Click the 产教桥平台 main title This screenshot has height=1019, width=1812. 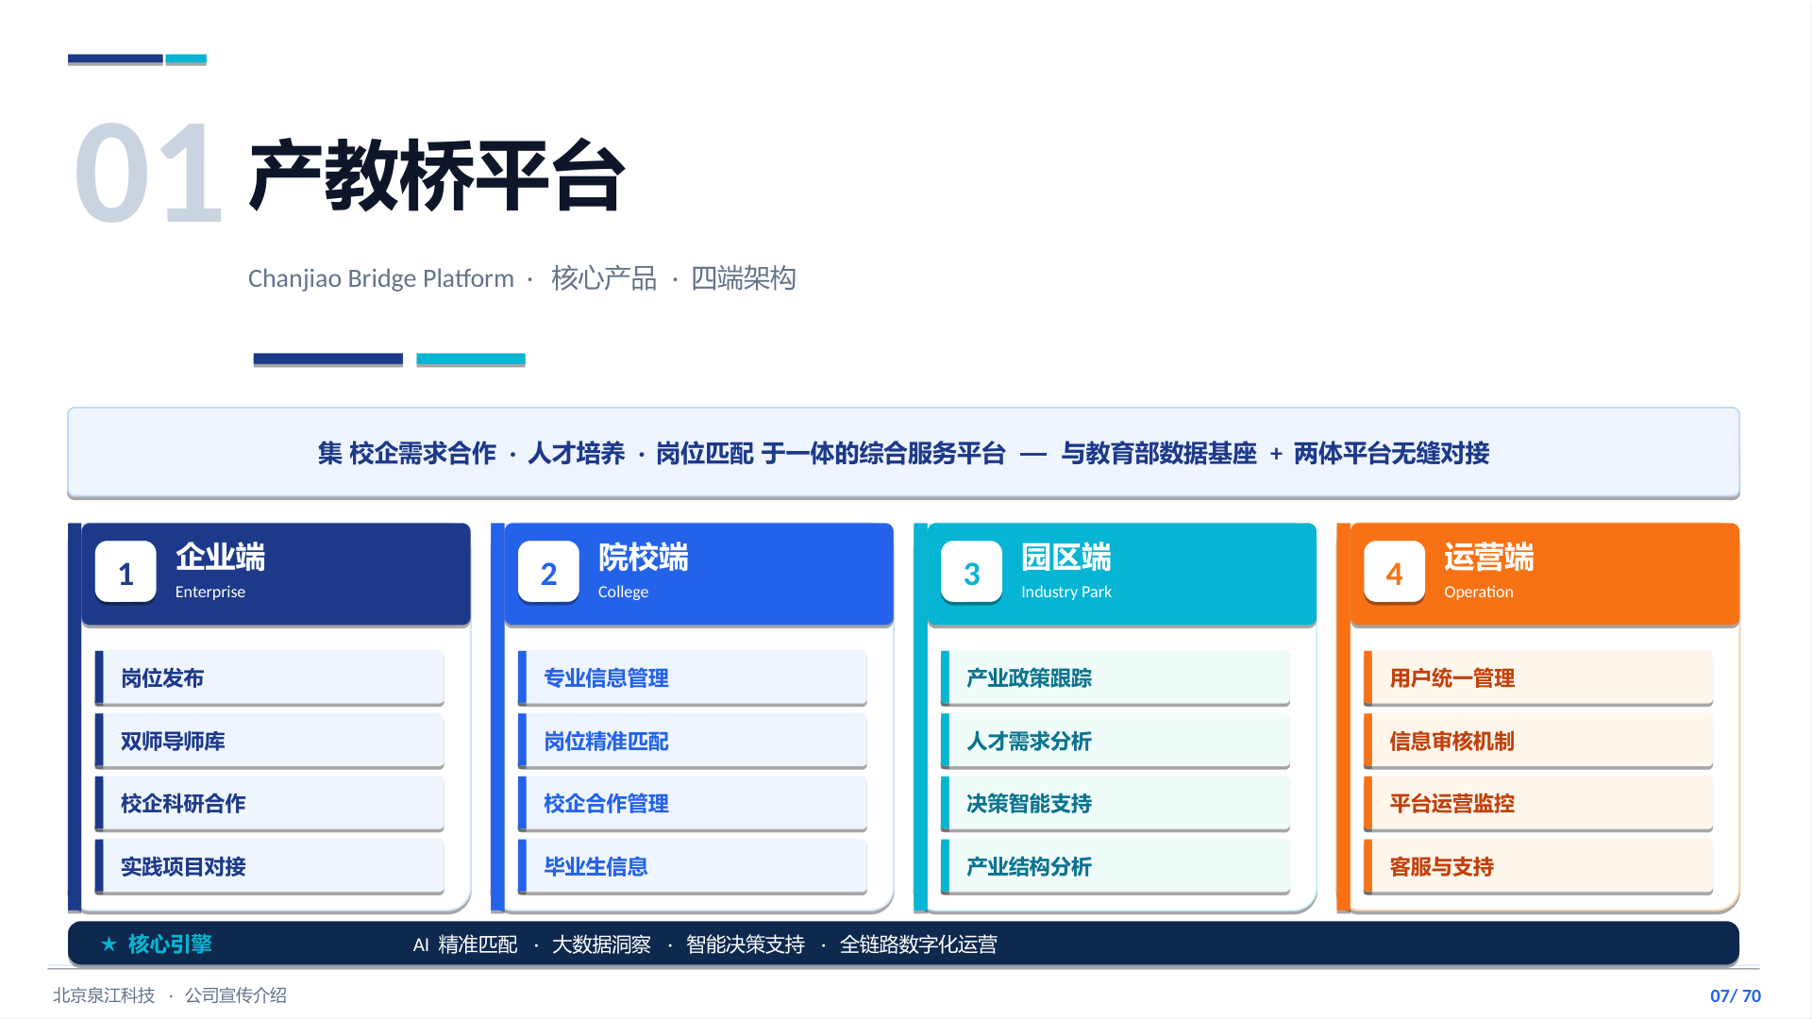pyautogui.click(x=437, y=175)
